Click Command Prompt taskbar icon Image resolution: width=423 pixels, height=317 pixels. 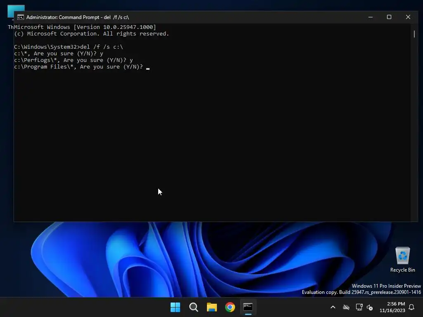(x=248, y=307)
